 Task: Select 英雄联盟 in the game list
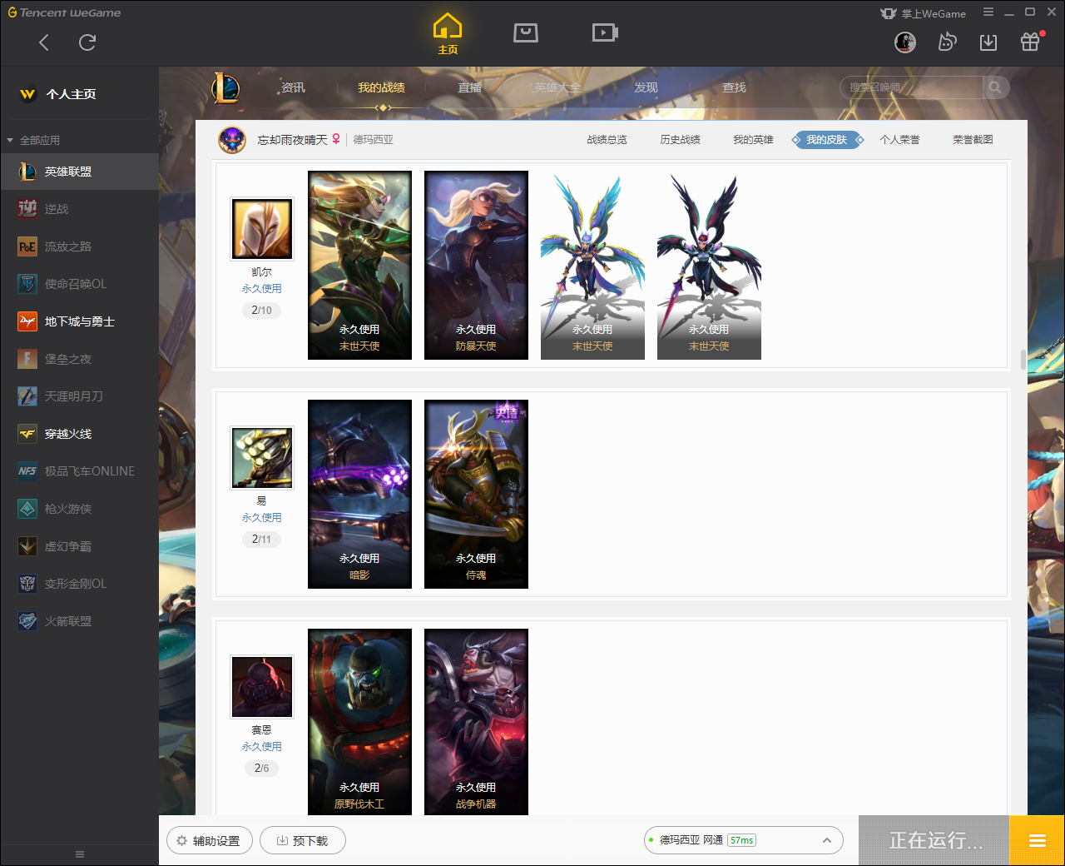point(79,172)
